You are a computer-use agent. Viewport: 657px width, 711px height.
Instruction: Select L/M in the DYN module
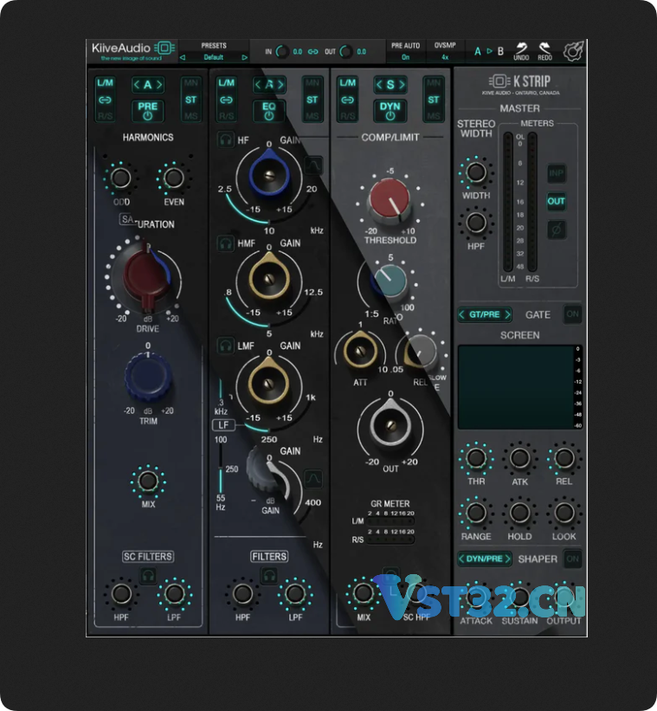click(x=347, y=83)
